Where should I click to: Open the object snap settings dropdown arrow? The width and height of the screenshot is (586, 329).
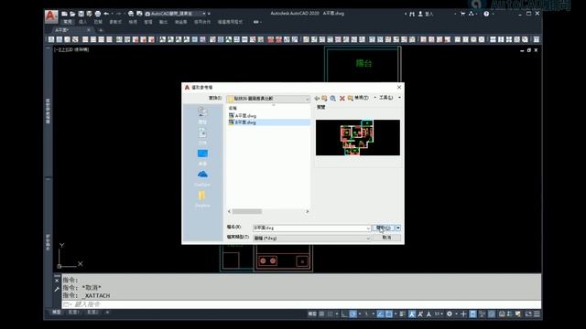tap(396, 314)
